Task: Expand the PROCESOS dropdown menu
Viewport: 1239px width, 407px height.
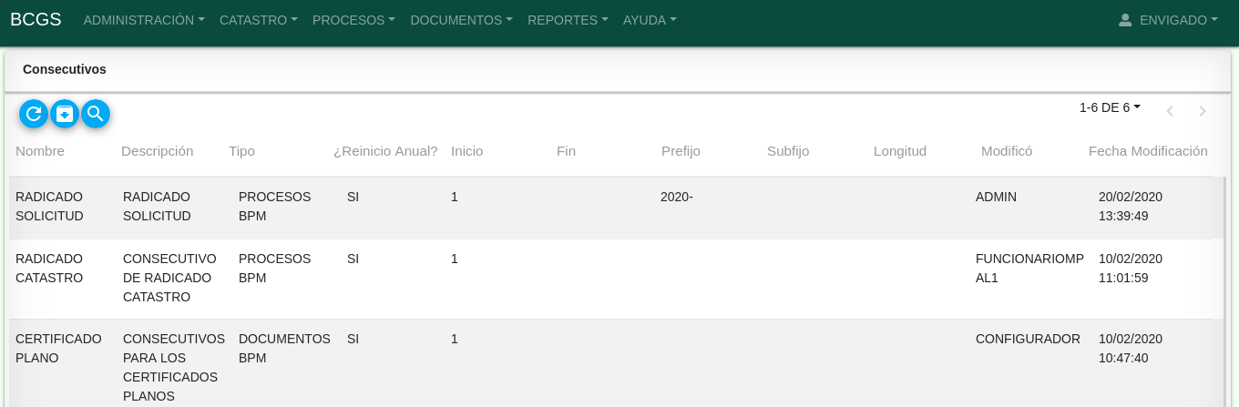Action: (x=353, y=20)
